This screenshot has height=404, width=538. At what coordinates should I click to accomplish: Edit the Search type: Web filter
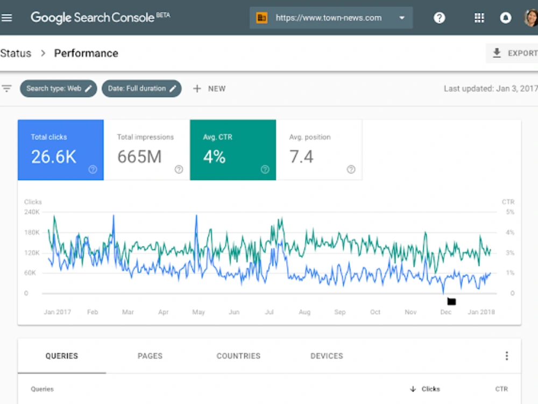[x=58, y=89]
